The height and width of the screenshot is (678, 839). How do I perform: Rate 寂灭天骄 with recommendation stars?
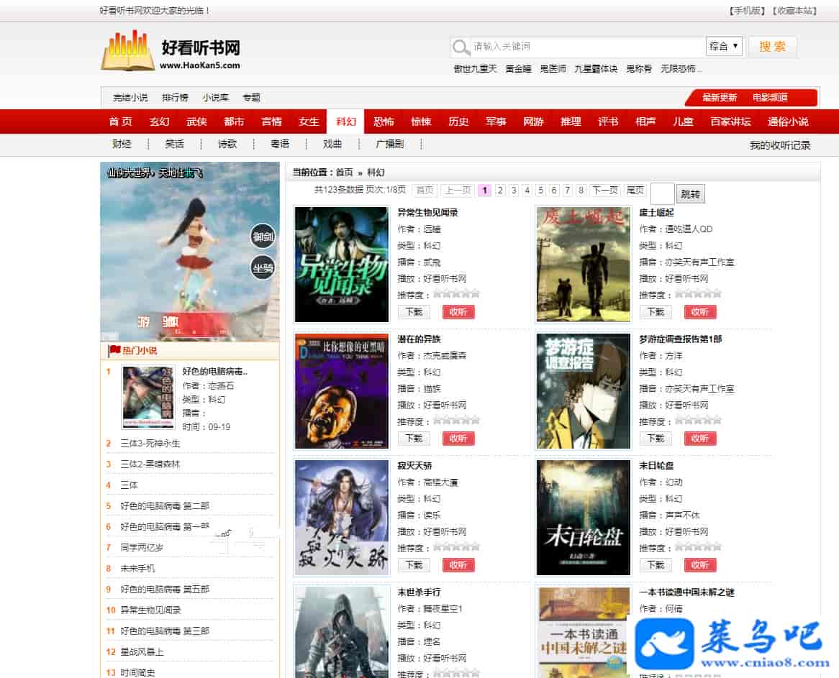point(456,547)
